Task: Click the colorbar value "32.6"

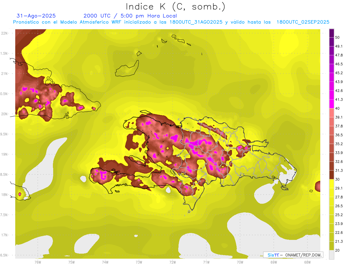Action: point(339,162)
